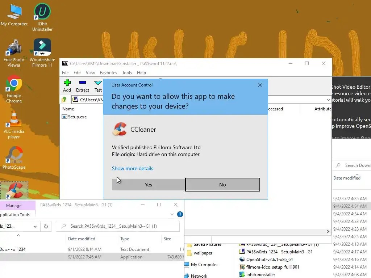Click the 9/4/2022 4:28 AM date entry
371x278 pixels.
350,229
